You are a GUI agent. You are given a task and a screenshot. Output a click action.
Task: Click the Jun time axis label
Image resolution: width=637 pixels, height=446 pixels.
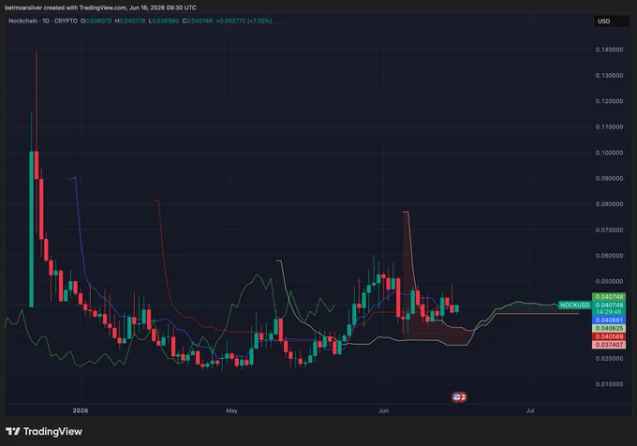[383, 410]
